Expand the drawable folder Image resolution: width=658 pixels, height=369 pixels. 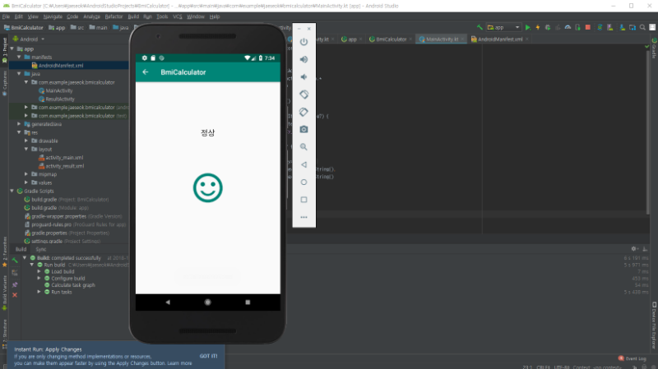click(26, 141)
